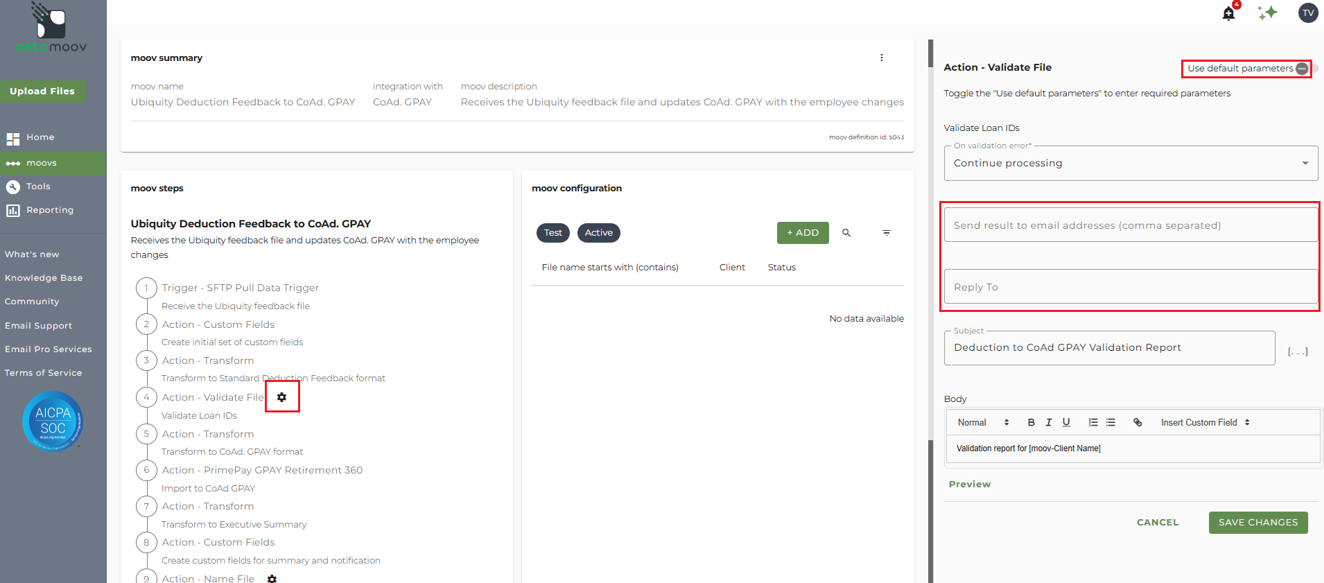Screen dimensions: 1324x583
Task: Insert bullet list in Body editor
Action: 1110,422
